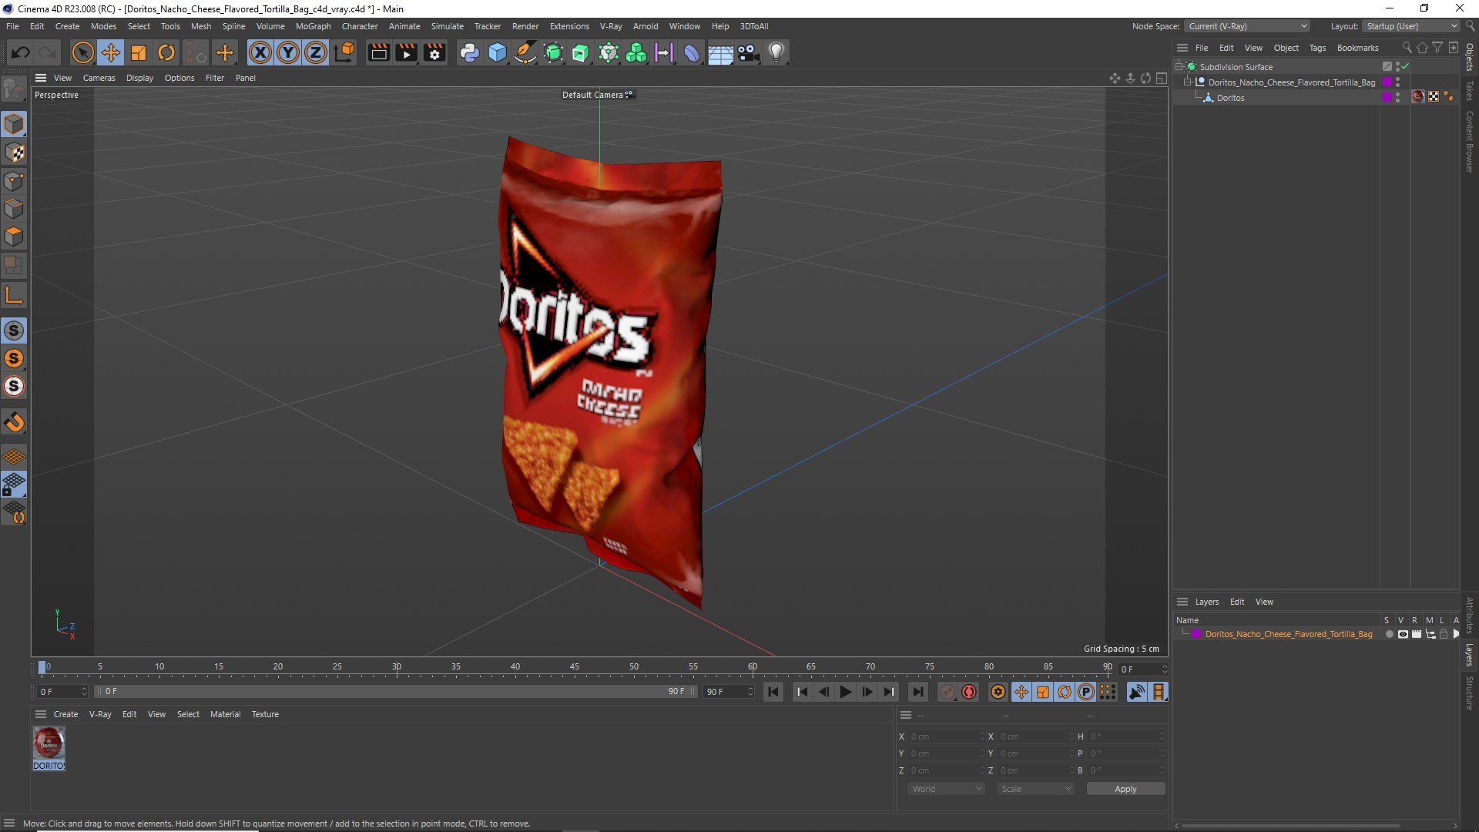Play the animation forward
Image resolution: width=1479 pixels, height=832 pixels.
click(845, 692)
